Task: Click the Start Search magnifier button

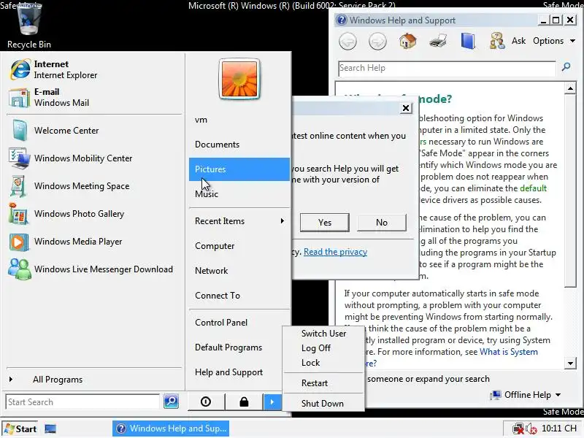Action: click(171, 401)
